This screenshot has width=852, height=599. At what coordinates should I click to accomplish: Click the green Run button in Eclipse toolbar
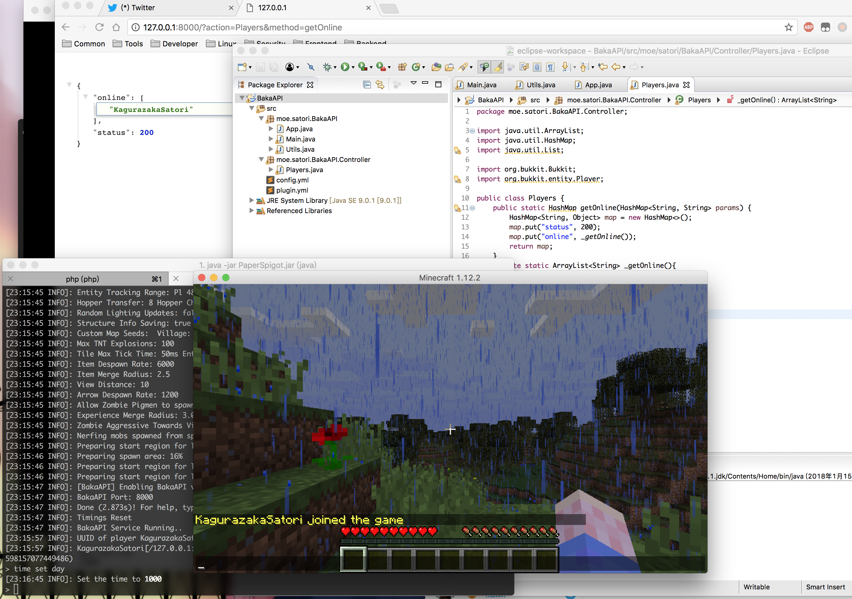click(345, 67)
